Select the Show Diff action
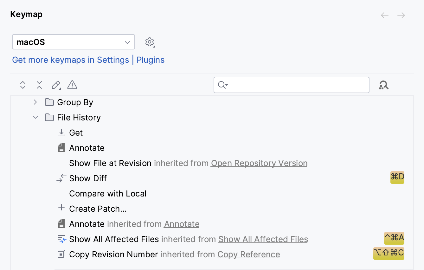Screen dimensions: 424x270 coord(212,178)
